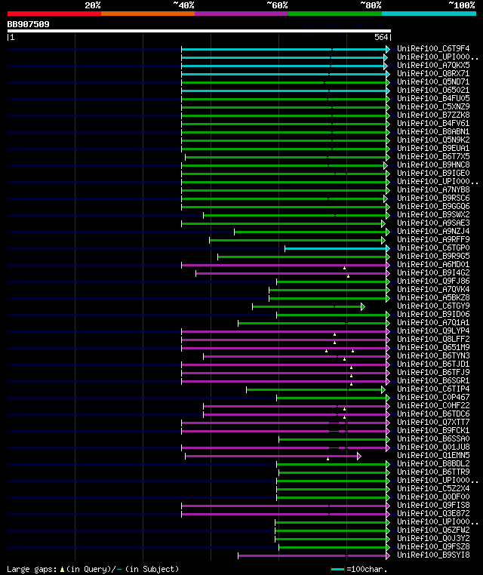Select hit label UniRef100_C5XNZ9
This screenshot has height=575, width=483.
[x=433, y=106]
